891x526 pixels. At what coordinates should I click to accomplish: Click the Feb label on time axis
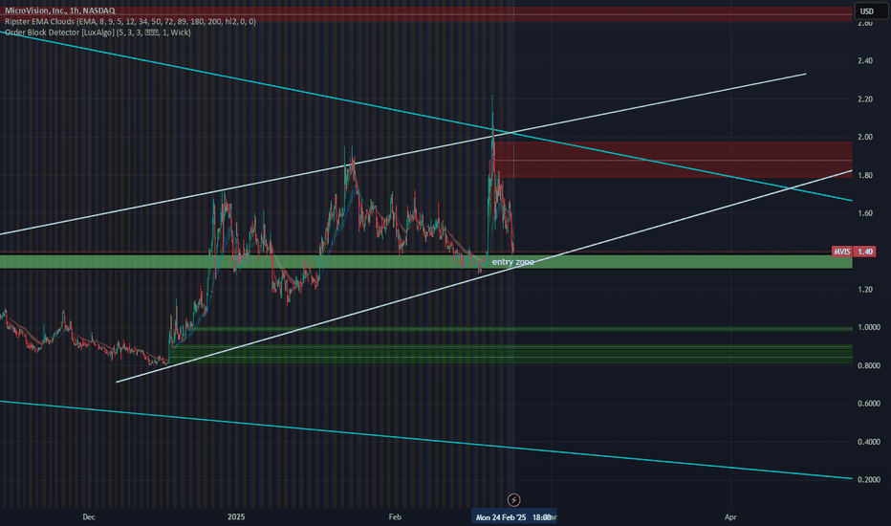[395, 516]
